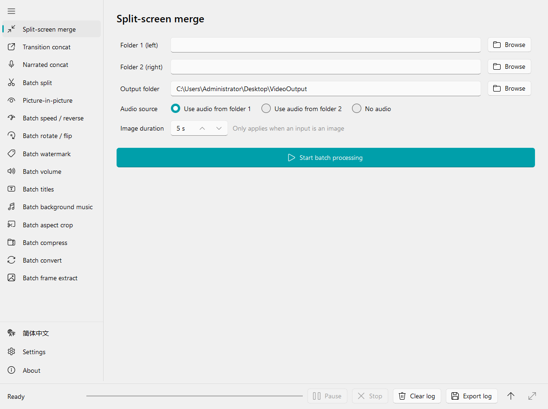Switch to Batch watermark
This screenshot has height=409, width=548.
(x=52, y=154)
